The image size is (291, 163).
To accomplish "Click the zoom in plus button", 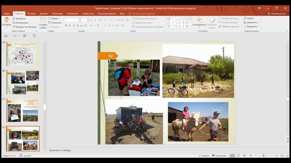I will (277, 156).
